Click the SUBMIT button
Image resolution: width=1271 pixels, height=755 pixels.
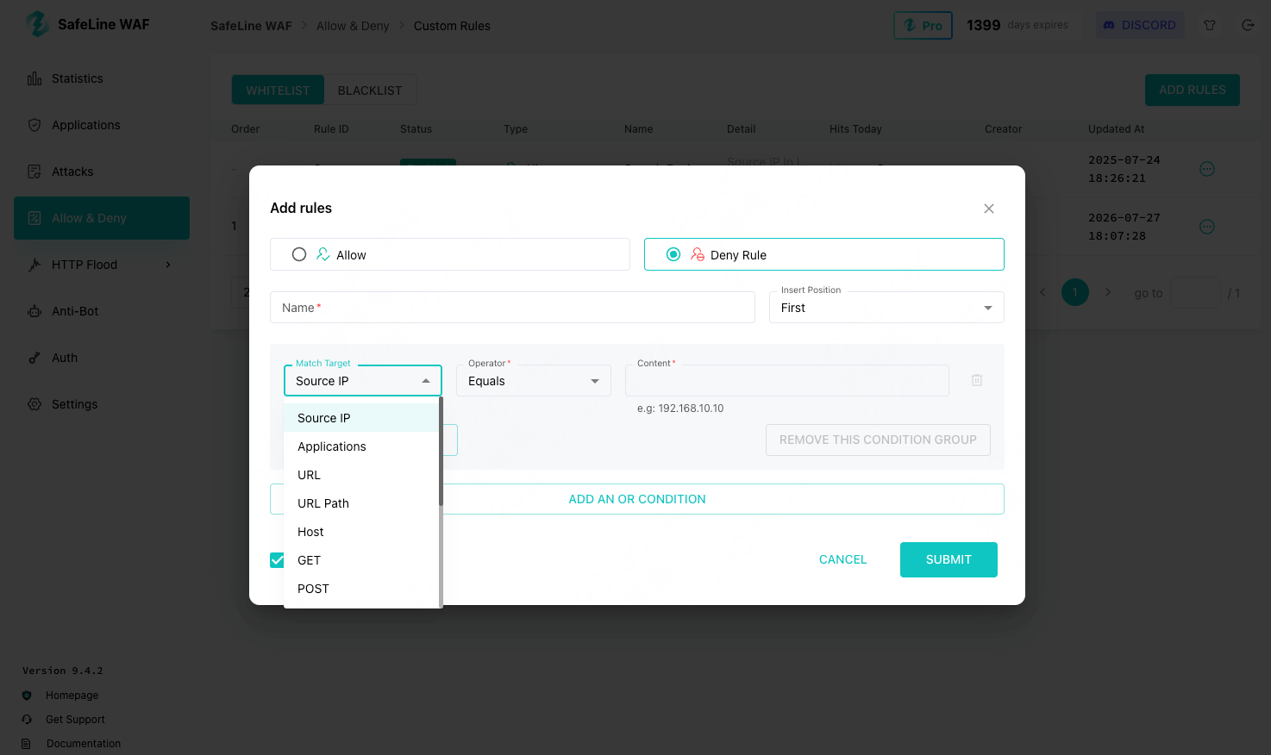[x=949, y=559]
